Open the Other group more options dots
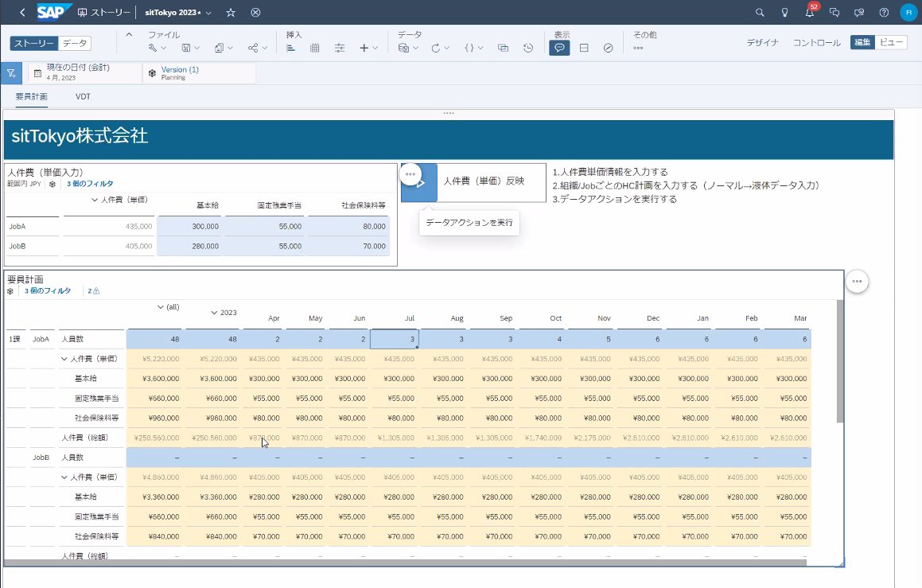Screen dimensions: 922x588 [x=638, y=49]
